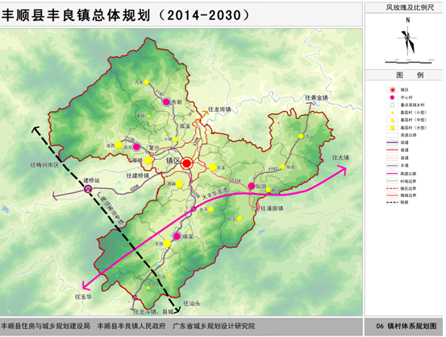This screenshot has height=337, width=446.
Task: Click the 重点美丽乡村 ring symbol in the legend
Action: [x=393, y=105]
